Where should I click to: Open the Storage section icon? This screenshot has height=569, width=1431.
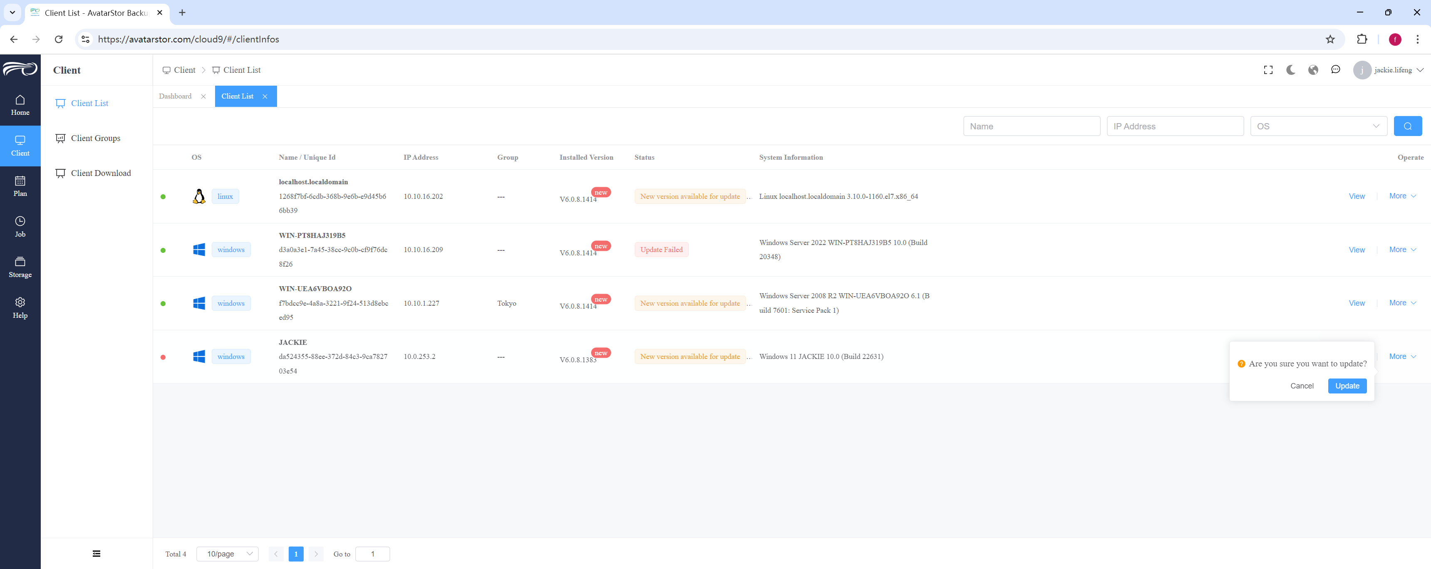click(20, 262)
